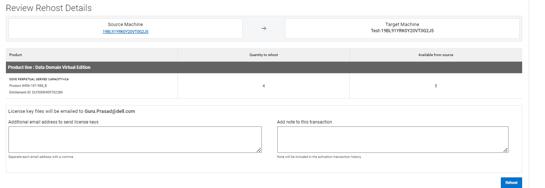Click the Quantity to rehost column header

[x=264, y=55]
